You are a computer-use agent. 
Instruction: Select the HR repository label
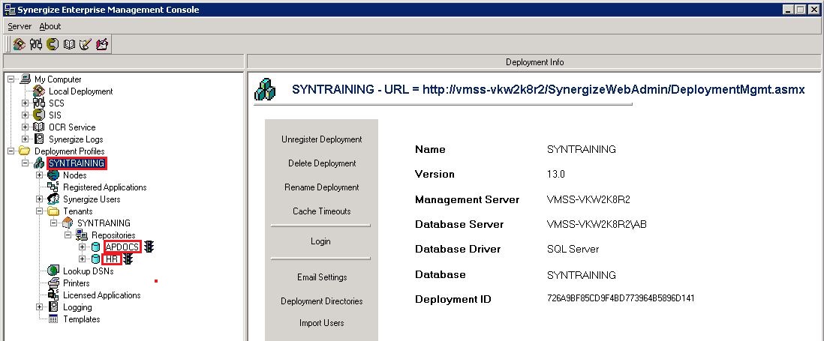tap(112, 259)
